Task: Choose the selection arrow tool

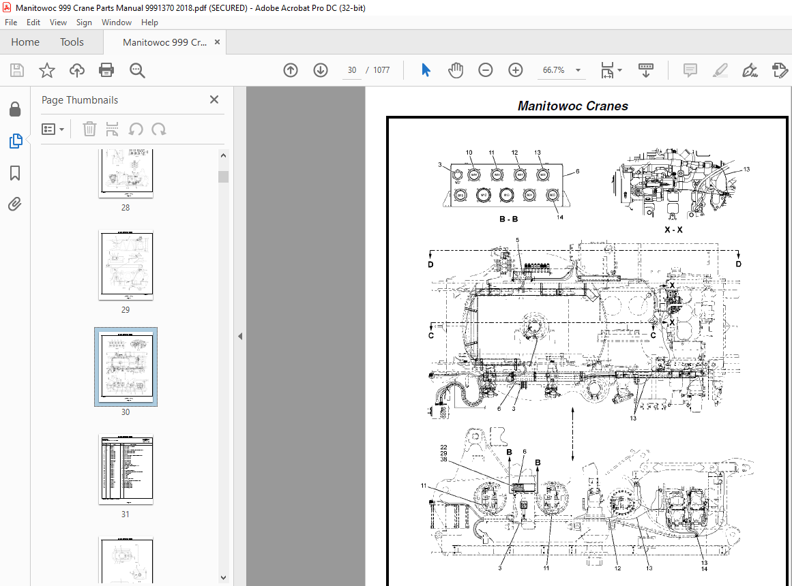Action: point(426,70)
